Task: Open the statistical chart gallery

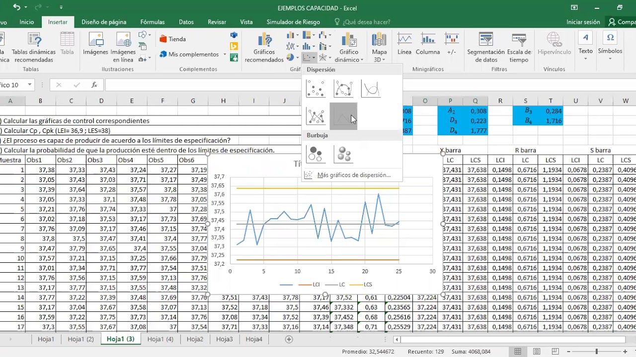Action: [x=309, y=47]
